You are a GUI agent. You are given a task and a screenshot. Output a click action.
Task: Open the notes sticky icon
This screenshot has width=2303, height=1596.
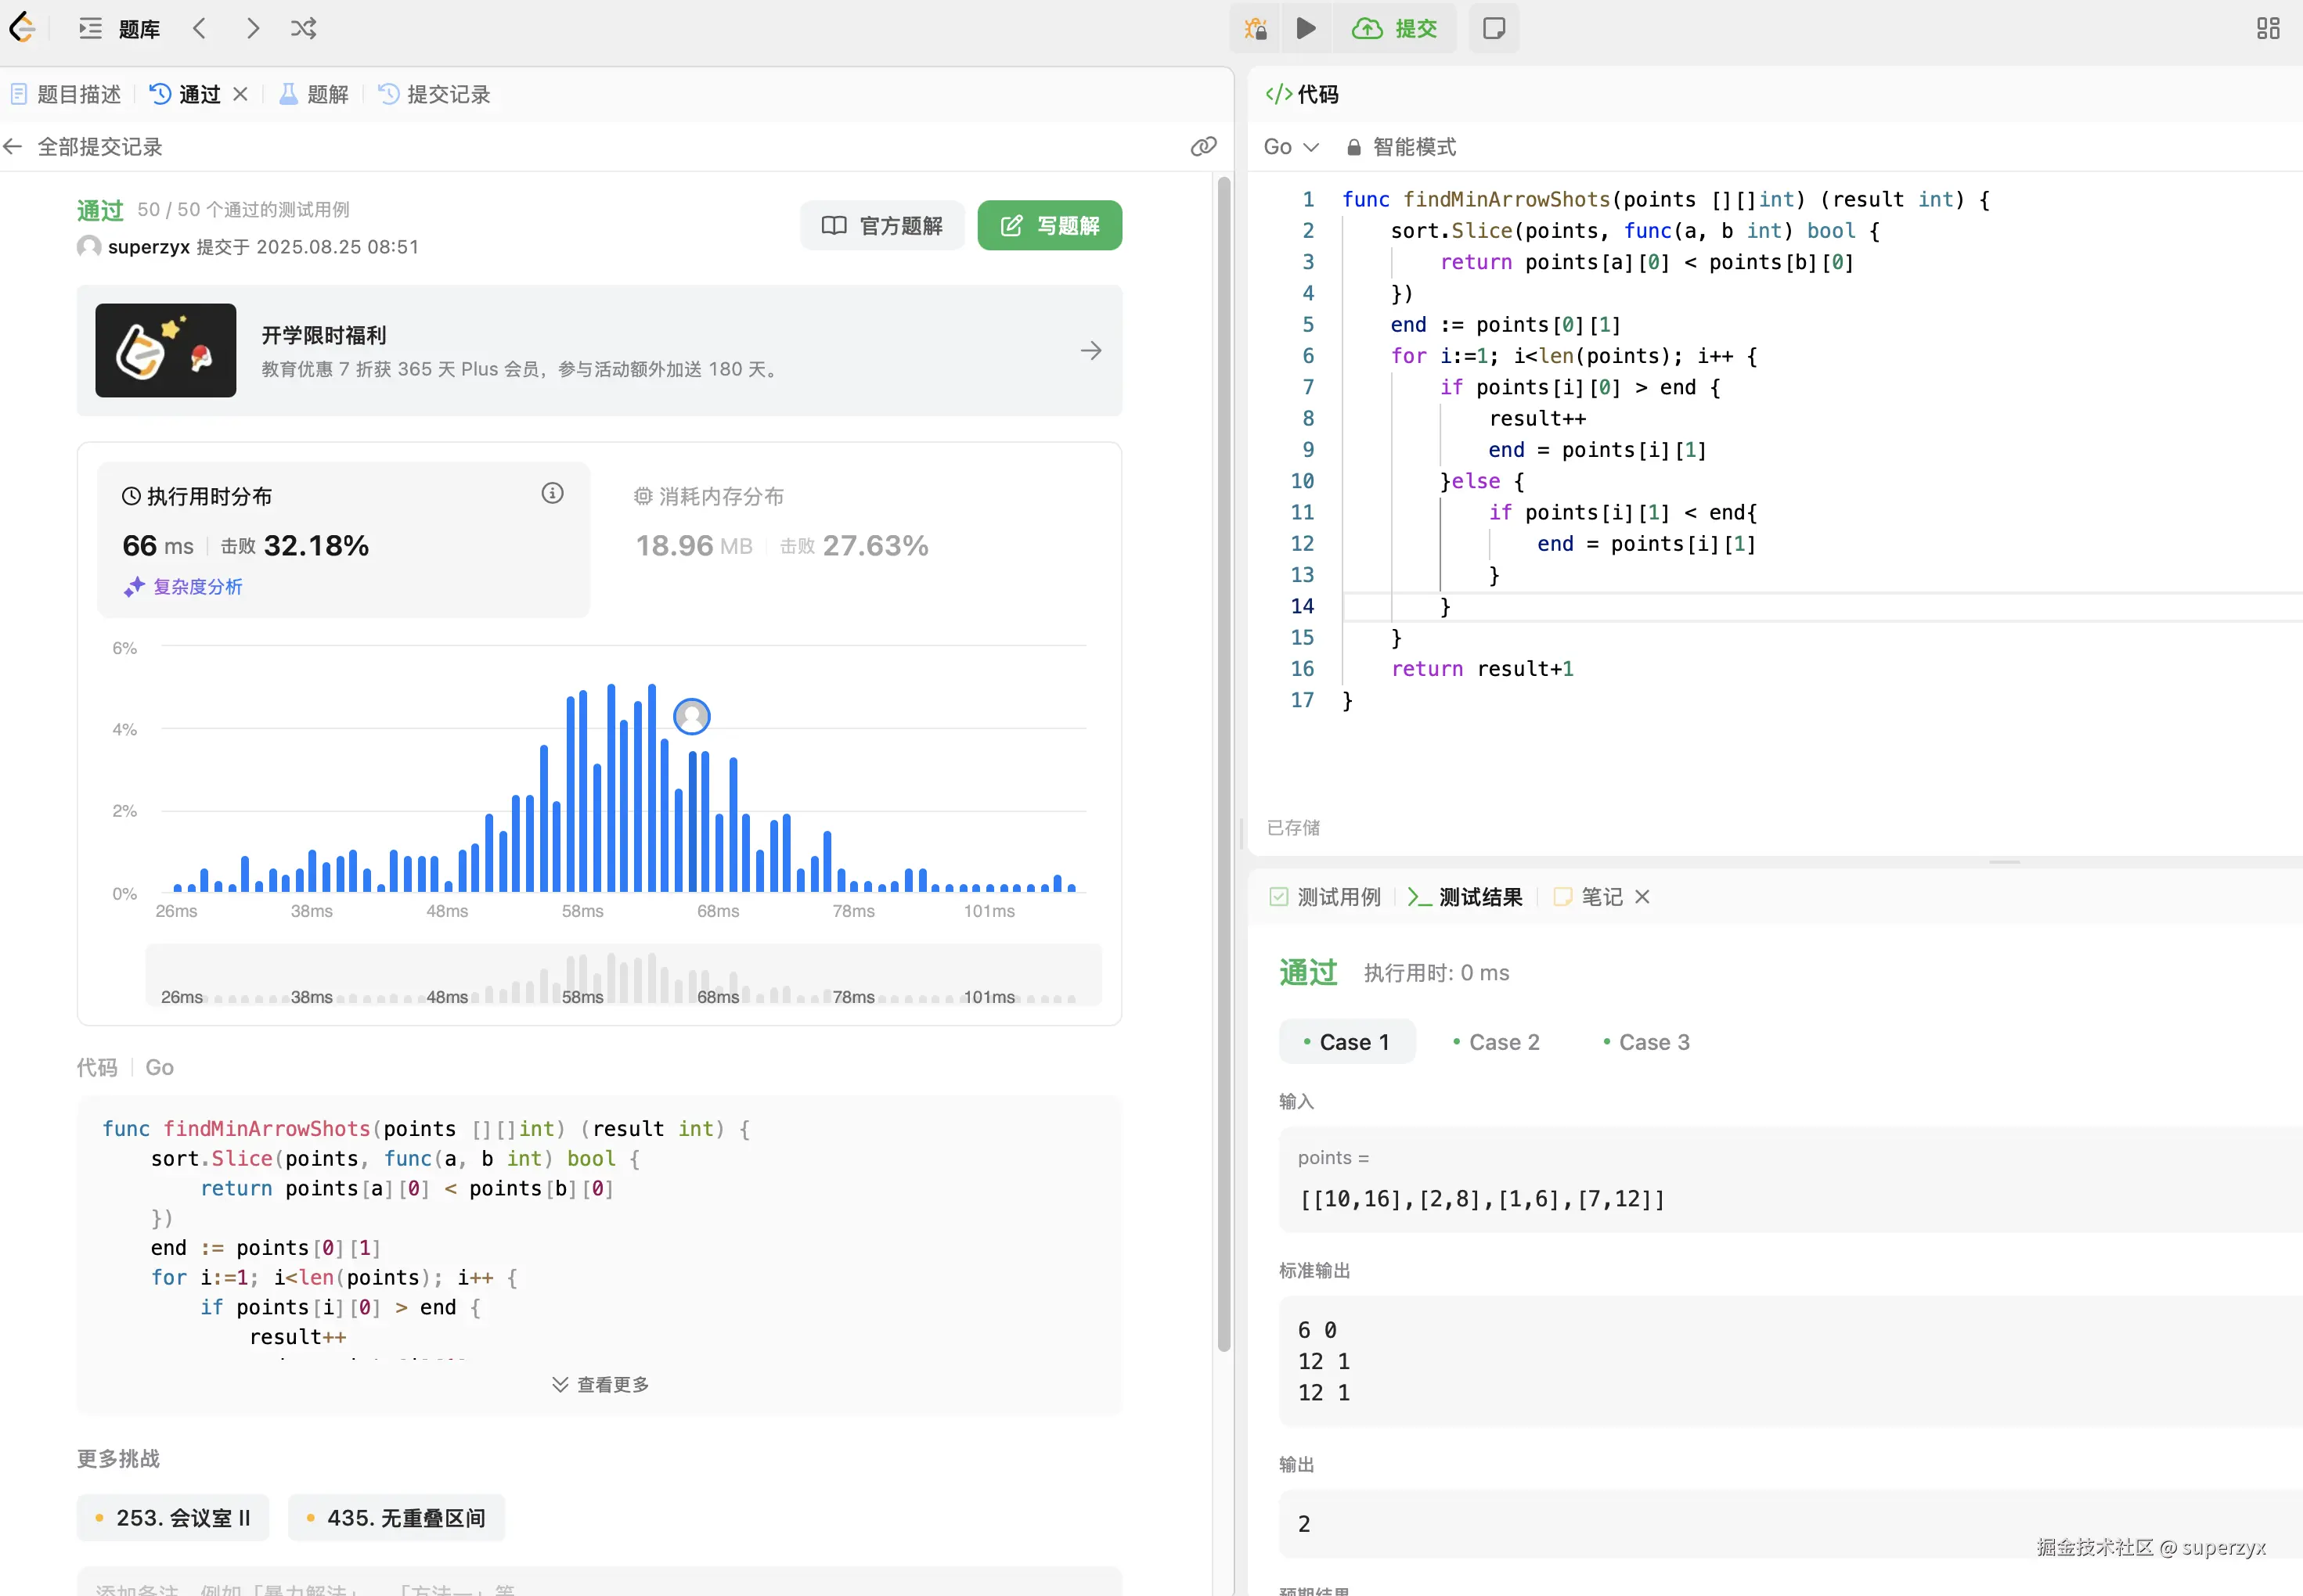(x=1494, y=28)
